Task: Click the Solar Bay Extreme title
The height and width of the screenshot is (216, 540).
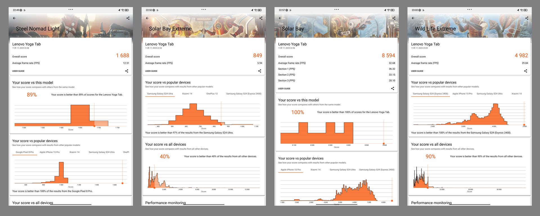Action: [170, 29]
